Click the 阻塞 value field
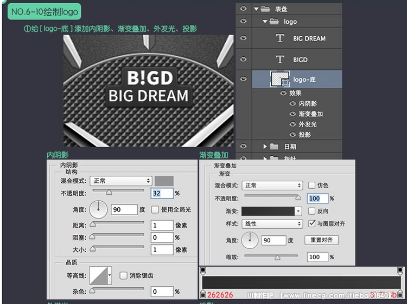 162,237
